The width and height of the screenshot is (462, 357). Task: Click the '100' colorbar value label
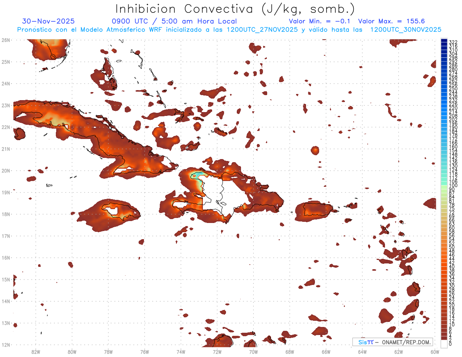(453, 186)
